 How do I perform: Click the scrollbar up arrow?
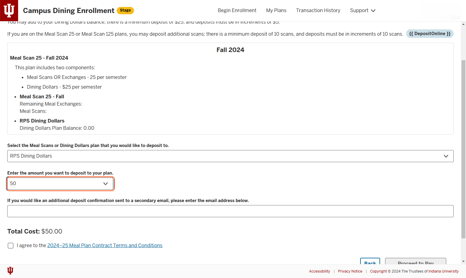(463, 24)
